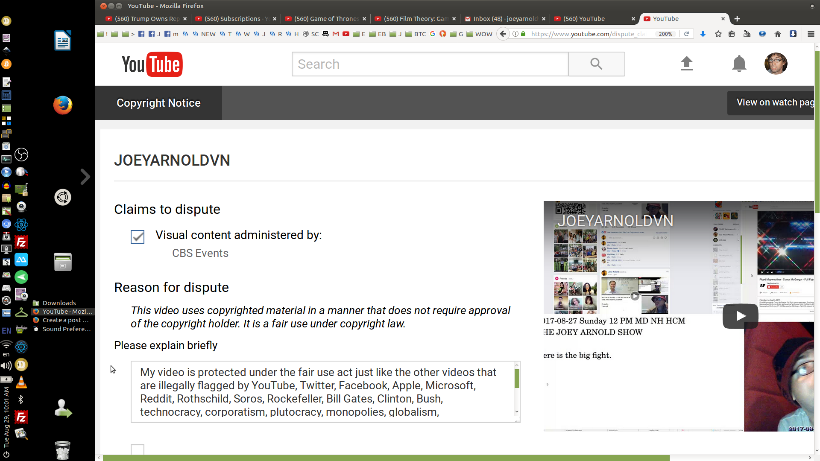This screenshot has height=461, width=820.
Task: Click the CBS Events claimant text
Action: pos(200,253)
